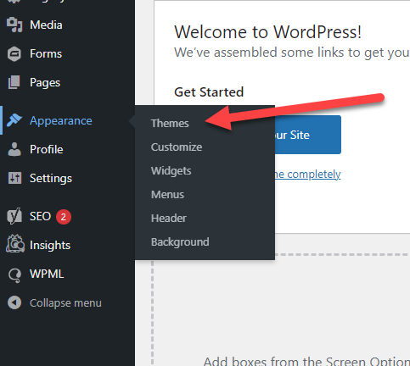410x366 pixels.
Task: Open the Insights menu label
Action: click(50, 246)
